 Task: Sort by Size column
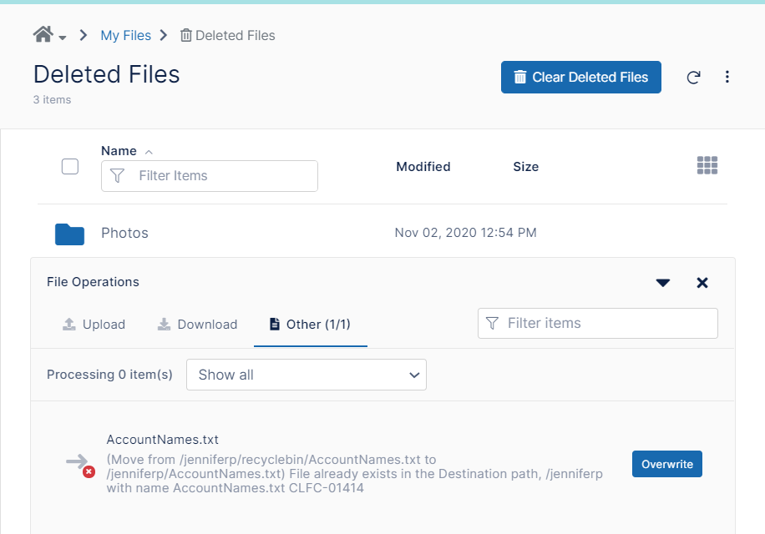[x=525, y=167]
